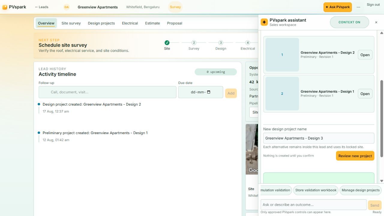This screenshot has width=384, height=216.
Task: Click the GA lead avatar badge
Action: (67, 7)
